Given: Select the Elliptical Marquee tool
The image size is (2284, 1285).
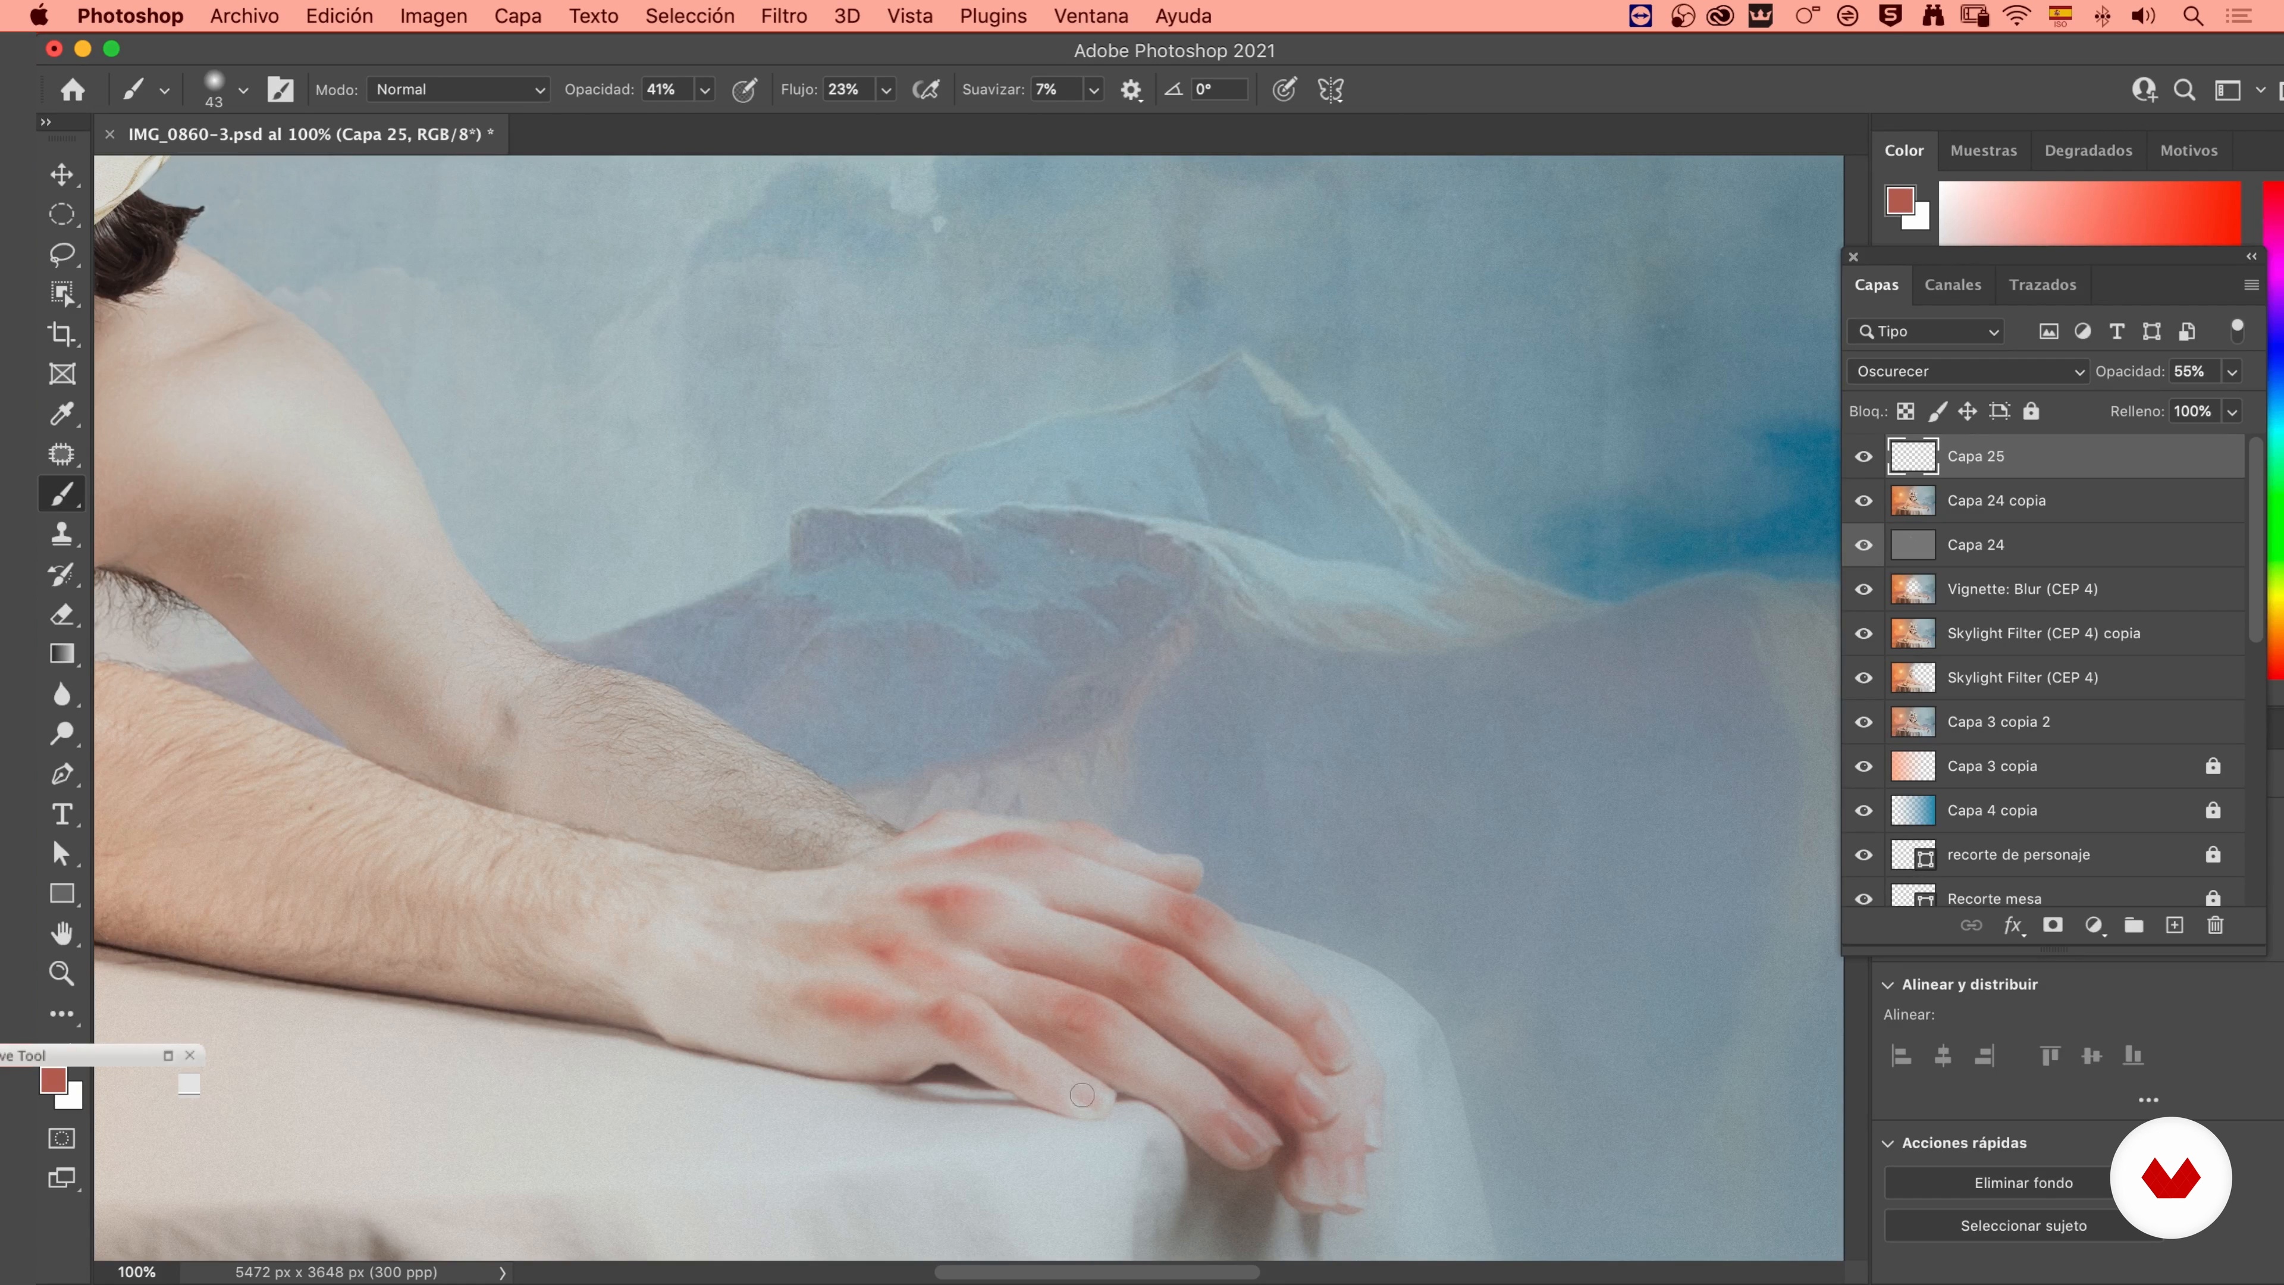Looking at the screenshot, I should click(61, 214).
